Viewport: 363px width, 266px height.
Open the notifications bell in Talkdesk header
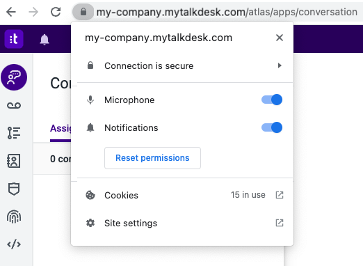pos(45,40)
